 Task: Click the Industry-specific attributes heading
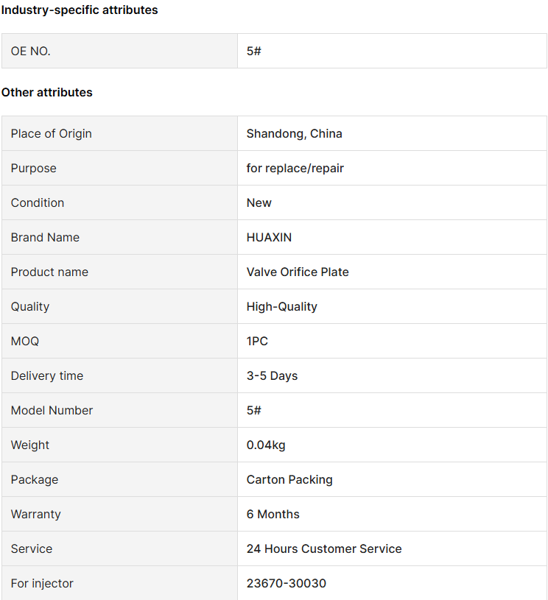[x=80, y=10]
